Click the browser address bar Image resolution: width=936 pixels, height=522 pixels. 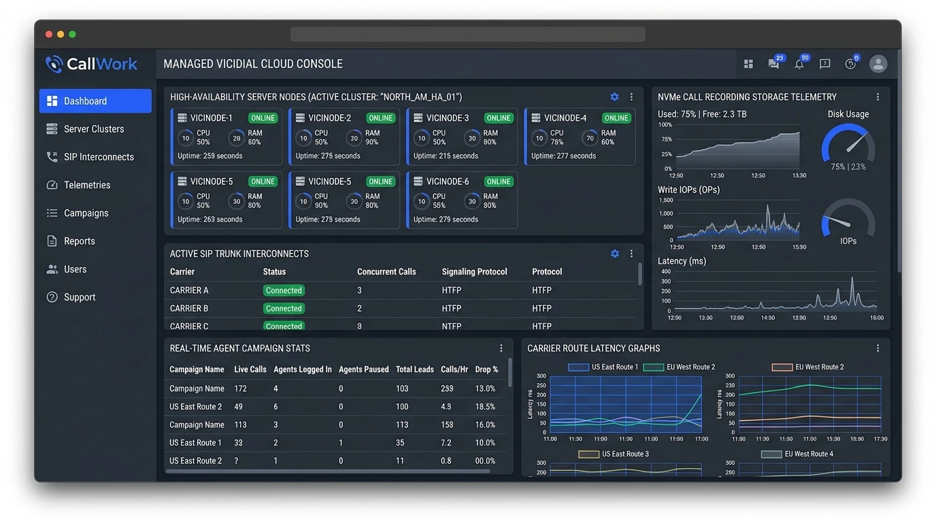click(x=468, y=34)
